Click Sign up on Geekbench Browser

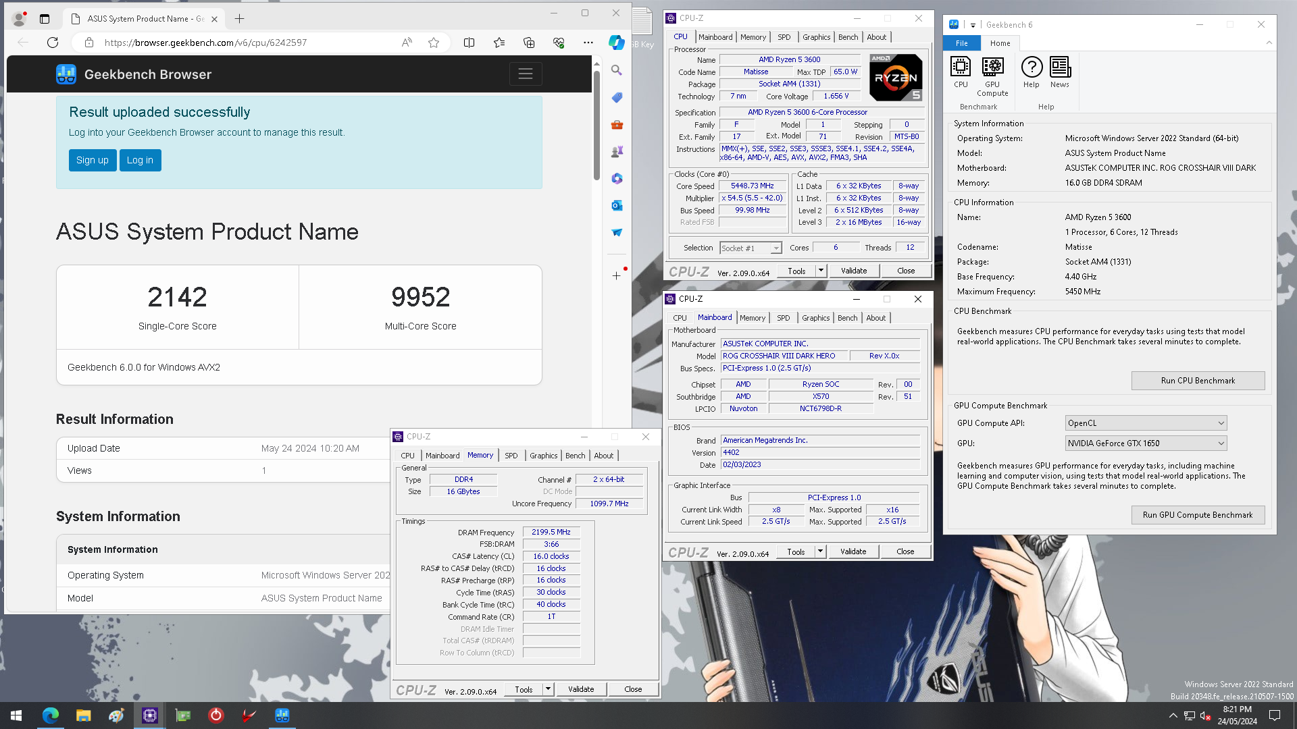point(93,160)
